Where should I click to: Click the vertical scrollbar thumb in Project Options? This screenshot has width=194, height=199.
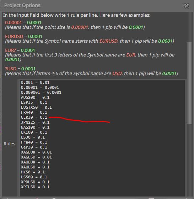click(x=190, y=83)
